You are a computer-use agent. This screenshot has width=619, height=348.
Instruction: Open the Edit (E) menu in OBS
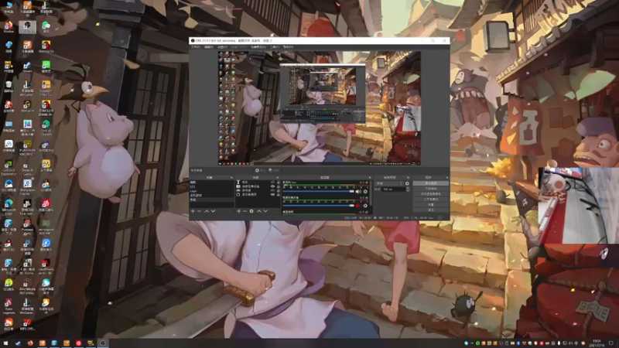pos(209,47)
